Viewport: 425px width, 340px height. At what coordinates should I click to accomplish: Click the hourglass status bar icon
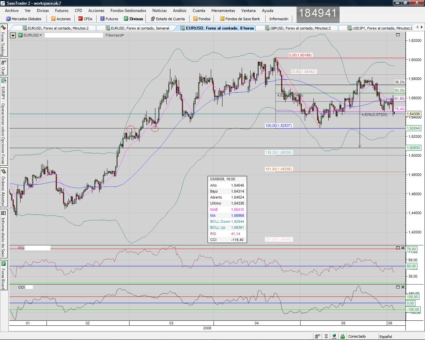point(326,336)
